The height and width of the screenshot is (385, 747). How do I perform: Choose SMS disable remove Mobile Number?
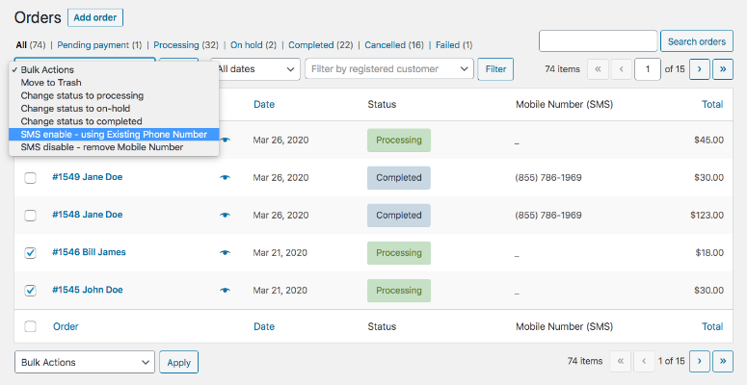tap(114, 147)
